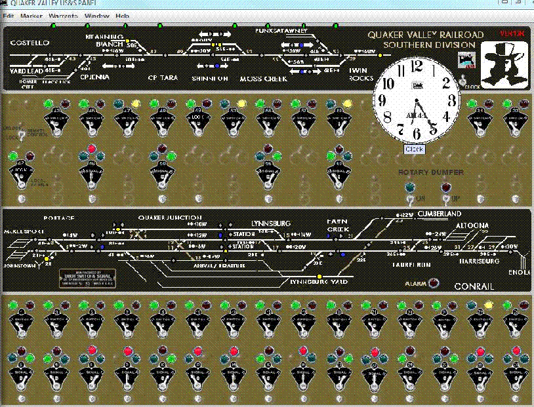The height and width of the screenshot is (407, 534).
Task: Click the small JMRI locomotive icon
Action: [467, 60]
